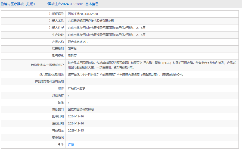Click the 结构及组成 description text
The image size is (242, 150).
pos(152,65)
